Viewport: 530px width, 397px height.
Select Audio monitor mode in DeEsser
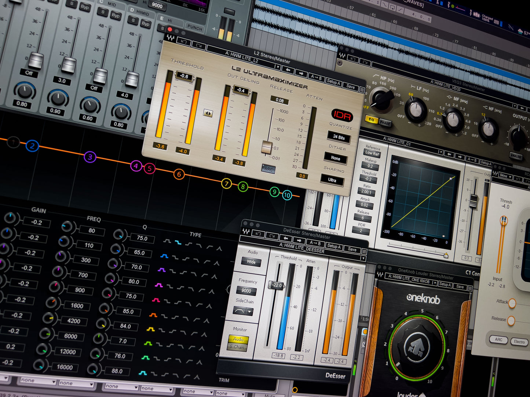238,339
